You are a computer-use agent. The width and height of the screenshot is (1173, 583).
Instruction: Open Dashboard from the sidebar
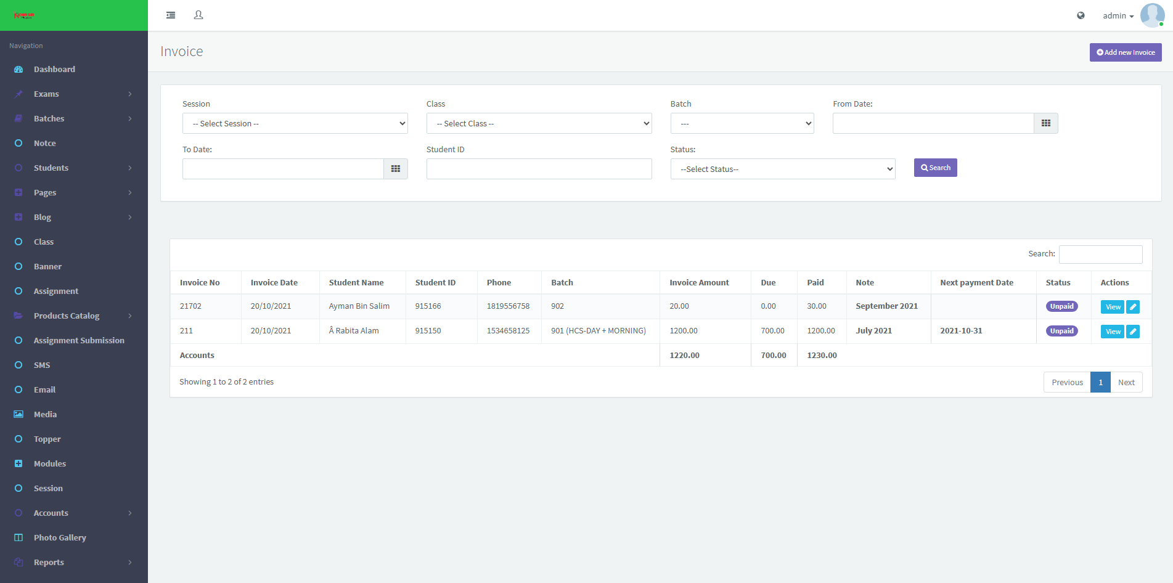(54, 69)
